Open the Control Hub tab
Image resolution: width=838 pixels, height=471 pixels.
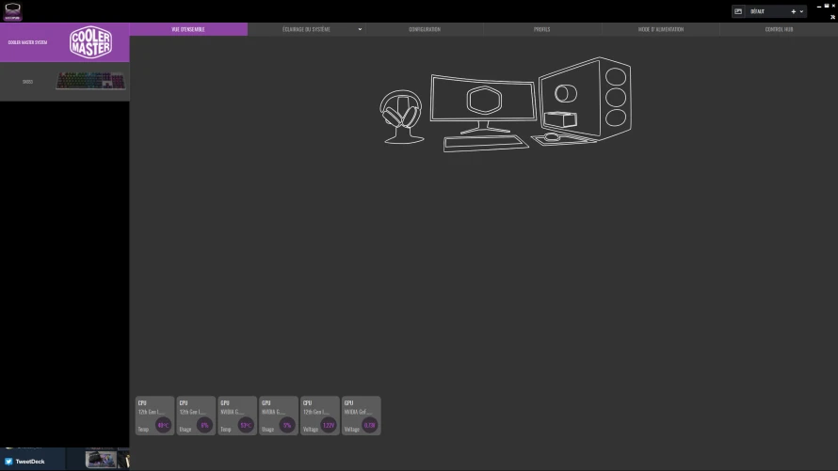(x=779, y=29)
